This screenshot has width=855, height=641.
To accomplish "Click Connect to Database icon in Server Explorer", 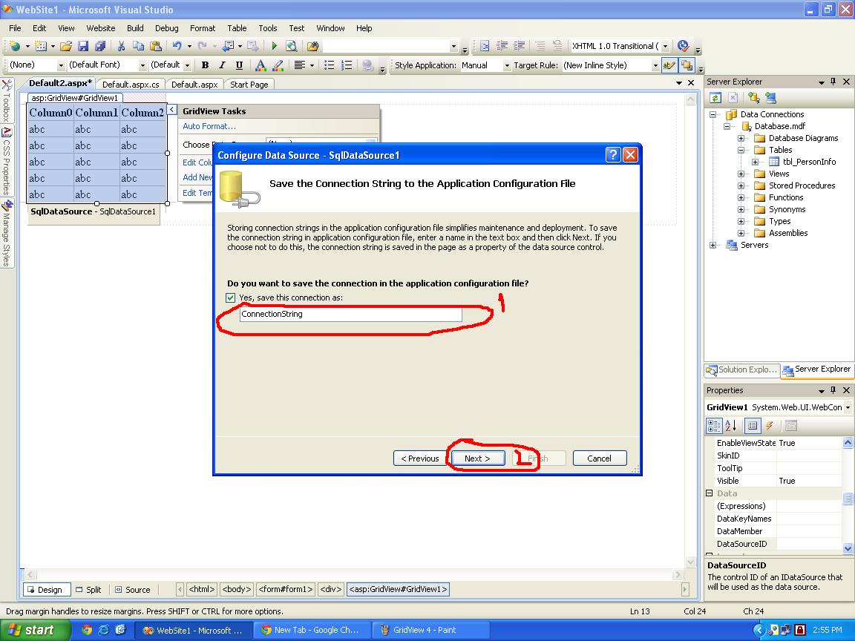I will point(753,98).
